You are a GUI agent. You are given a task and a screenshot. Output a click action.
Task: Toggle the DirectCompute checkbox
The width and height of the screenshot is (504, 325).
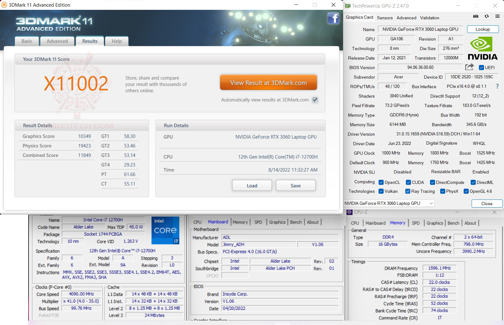click(x=433, y=182)
